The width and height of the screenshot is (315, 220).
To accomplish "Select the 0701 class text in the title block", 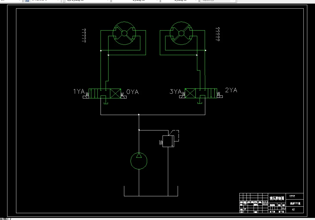I will click(295, 203).
